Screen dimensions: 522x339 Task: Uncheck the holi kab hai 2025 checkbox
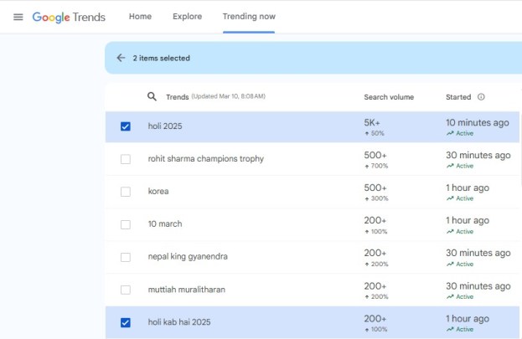(x=126, y=322)
